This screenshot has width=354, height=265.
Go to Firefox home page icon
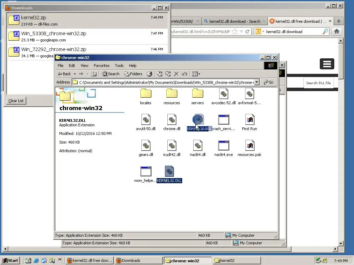337,31
